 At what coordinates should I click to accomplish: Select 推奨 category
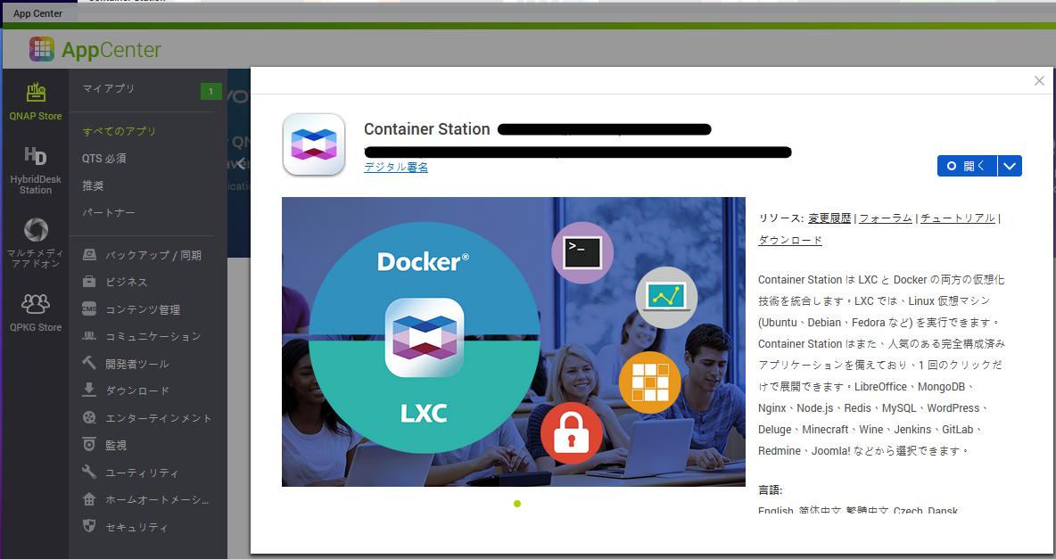point(93,185)
